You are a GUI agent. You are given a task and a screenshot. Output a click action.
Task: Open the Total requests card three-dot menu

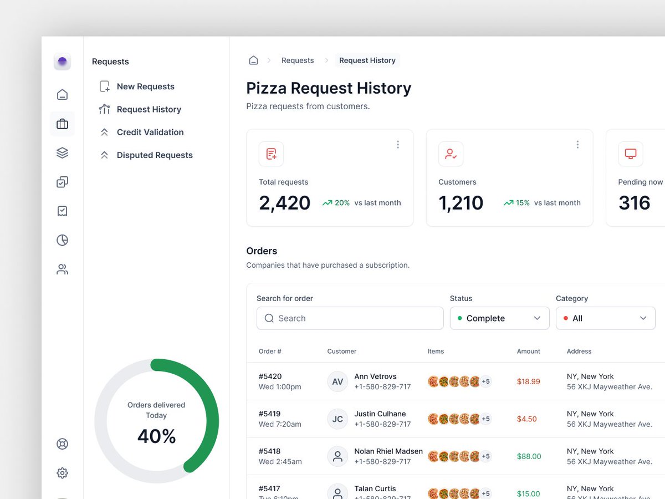click(x=398, y=145)
